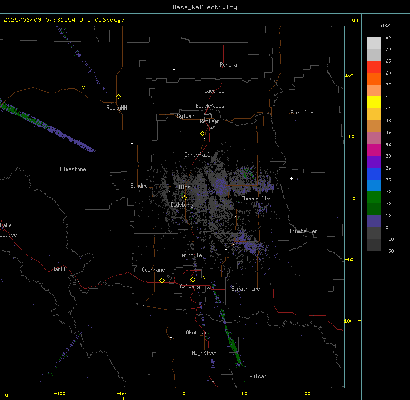
Task: Select the yellow diamond marker below Cochrane
Action: click(162, 280)
